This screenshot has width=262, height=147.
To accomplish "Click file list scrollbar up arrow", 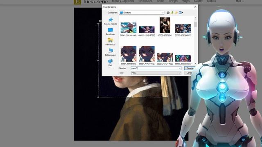I will pos(195,18).
